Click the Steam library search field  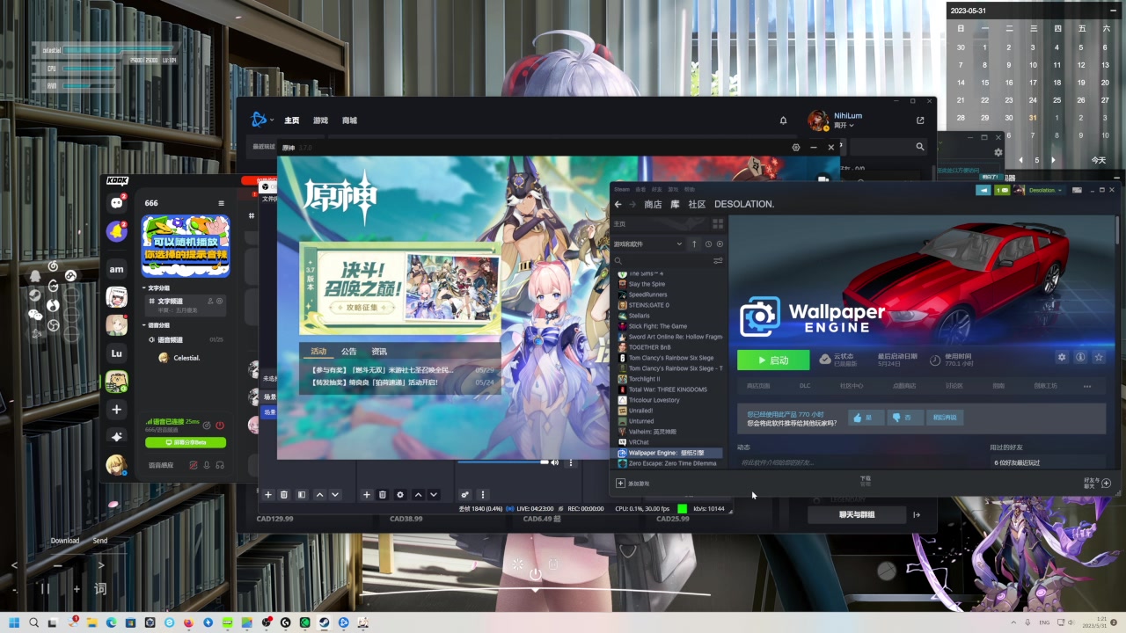pos(662,260)
